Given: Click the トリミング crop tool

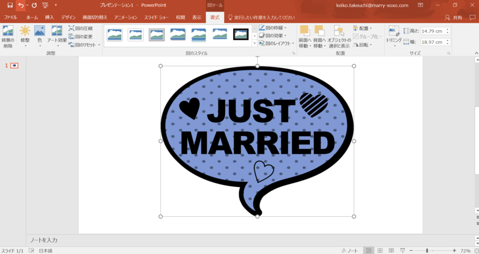Looking at the screenshot, I should (x=393, y=34).
